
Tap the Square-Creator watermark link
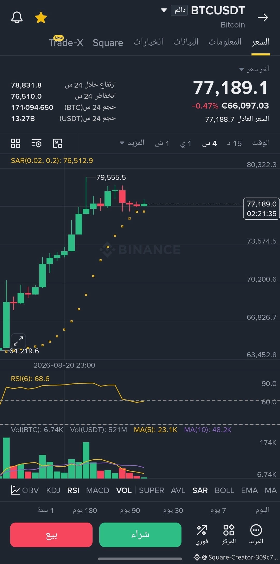click(236, 557)
